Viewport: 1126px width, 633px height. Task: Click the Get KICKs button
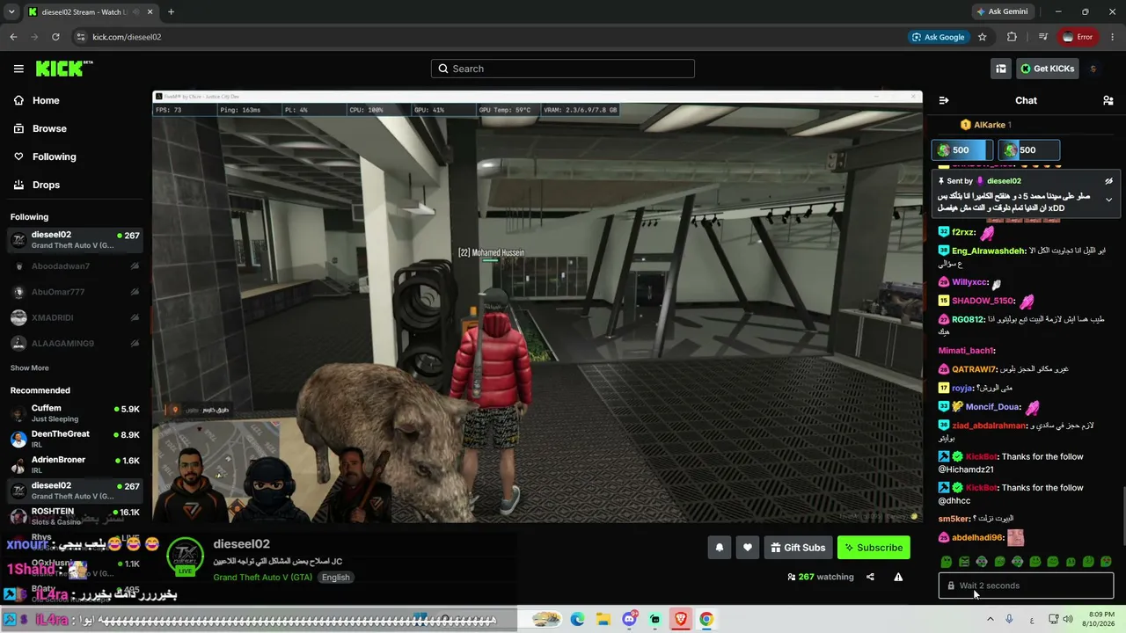[1048, 69]
